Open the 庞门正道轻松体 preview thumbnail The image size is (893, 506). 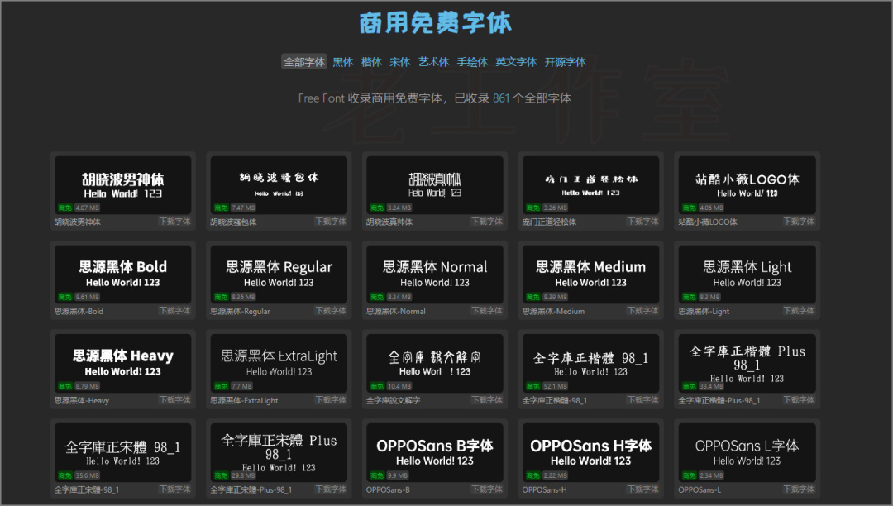click(x=590, y=185)
